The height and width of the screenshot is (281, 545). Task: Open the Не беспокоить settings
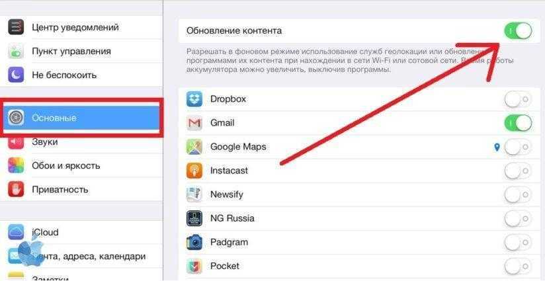point(81,75)
